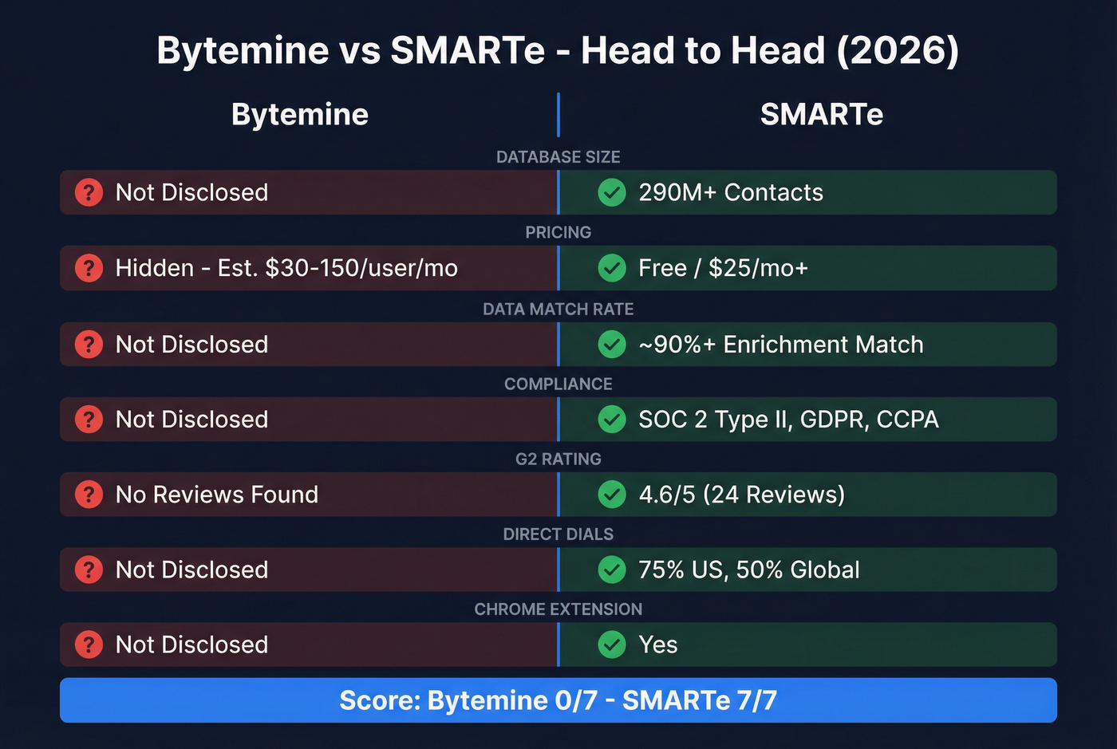Viewport: 1117px width, 749px height.
Task: Click the SOC 2 Type II, GDPR, CCPA text
Action: click(x=788, y=420)
